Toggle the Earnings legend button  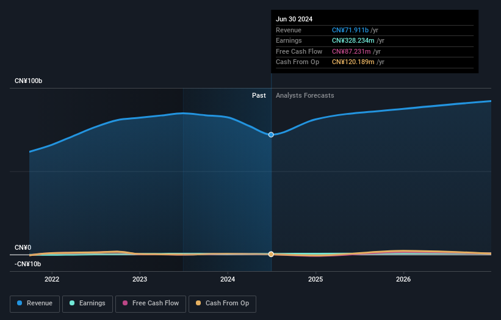point(87,304)
